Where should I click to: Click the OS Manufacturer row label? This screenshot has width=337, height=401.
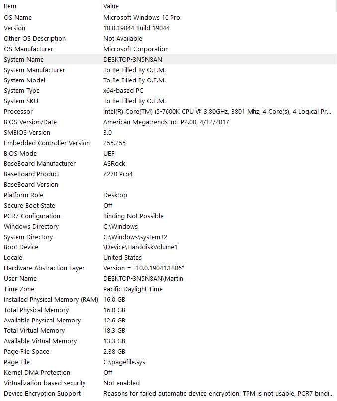29,49
